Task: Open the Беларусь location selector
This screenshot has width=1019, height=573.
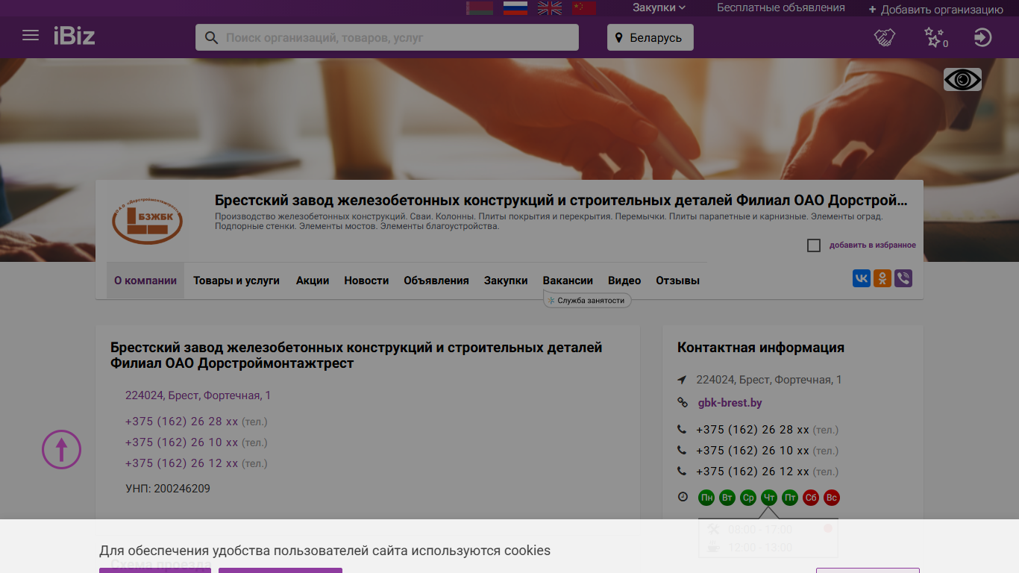Action: (650, 37)
